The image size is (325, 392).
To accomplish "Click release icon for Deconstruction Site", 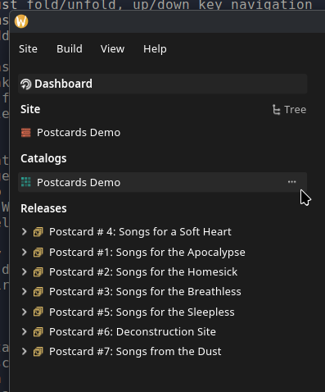I will (x=38, y=331).
